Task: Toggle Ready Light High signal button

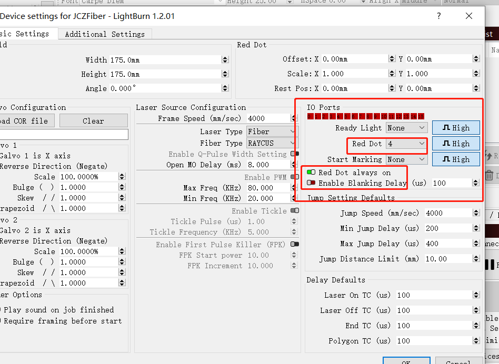Action: (x=456, y=128)
